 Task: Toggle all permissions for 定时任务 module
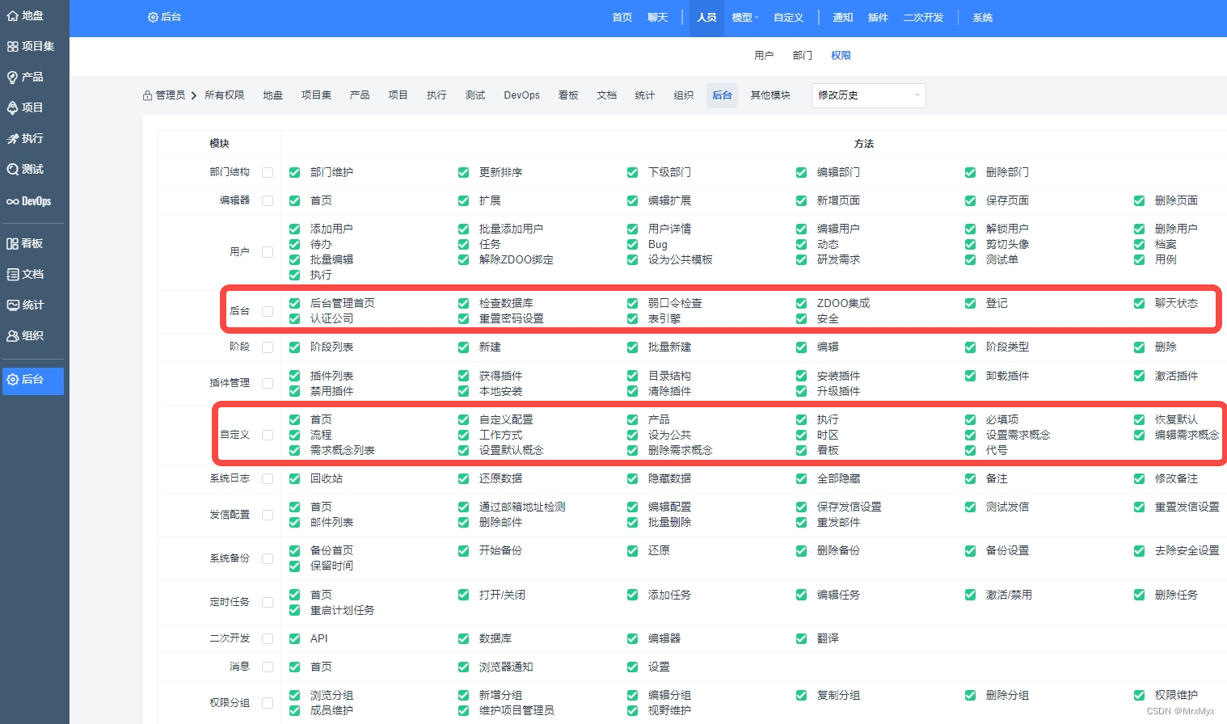point(268,602)
